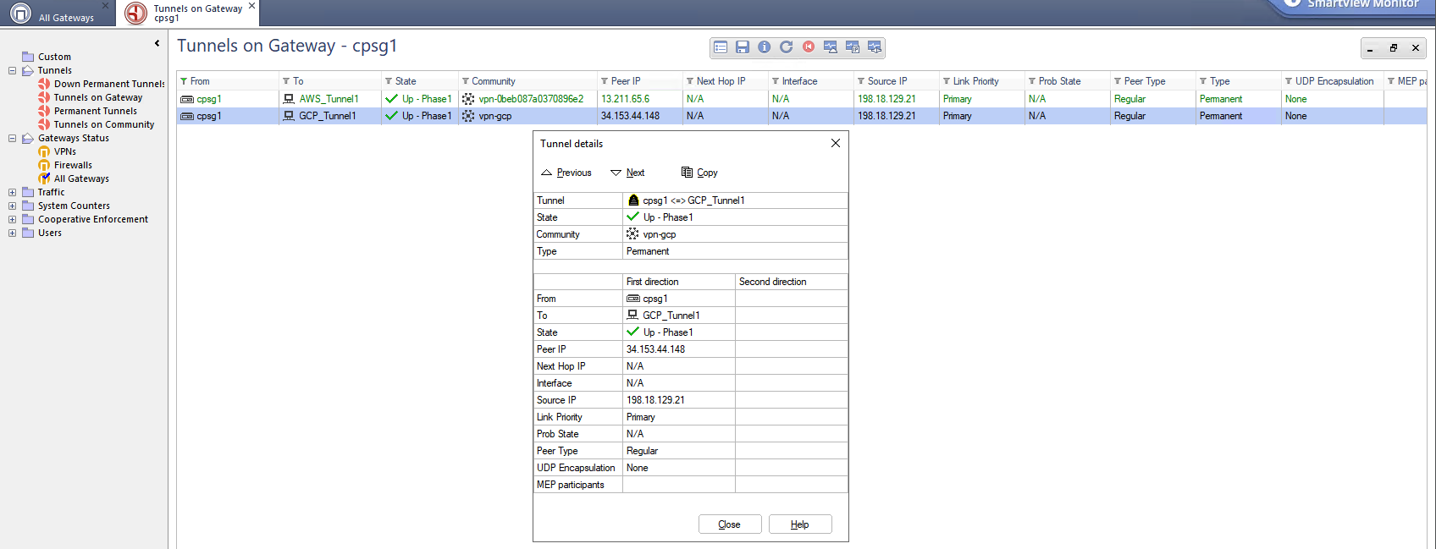This screenshot has height=549, width=1436.
Task: Collapse the Tunnels tree node
Action: click(13, 70)
